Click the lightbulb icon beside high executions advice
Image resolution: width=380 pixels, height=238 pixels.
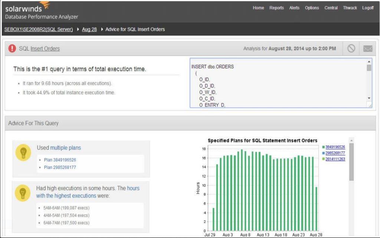pyautogui.click(x=23, y=193)
